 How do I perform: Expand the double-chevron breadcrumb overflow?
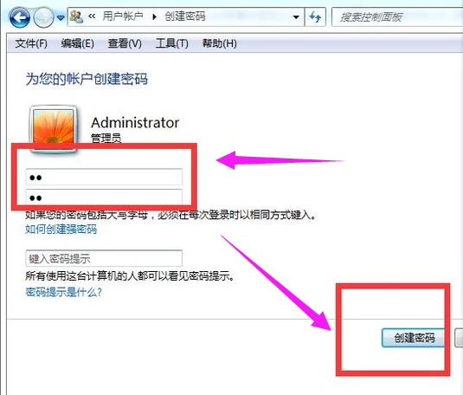(92, 16)
